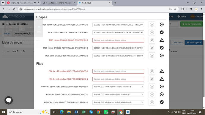Open the search tabs dropdown arrow
The width and height of the screenshot is (205, 115).
[3, 3]
